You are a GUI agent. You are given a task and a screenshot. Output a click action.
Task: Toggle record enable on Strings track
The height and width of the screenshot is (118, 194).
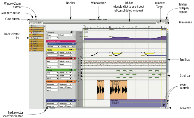pos(71,70)
